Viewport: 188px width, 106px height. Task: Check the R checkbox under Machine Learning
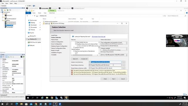76,53
